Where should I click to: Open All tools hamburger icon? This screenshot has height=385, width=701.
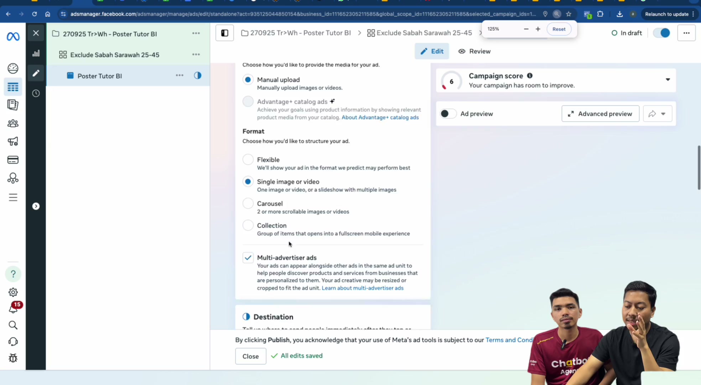point(13,197)
